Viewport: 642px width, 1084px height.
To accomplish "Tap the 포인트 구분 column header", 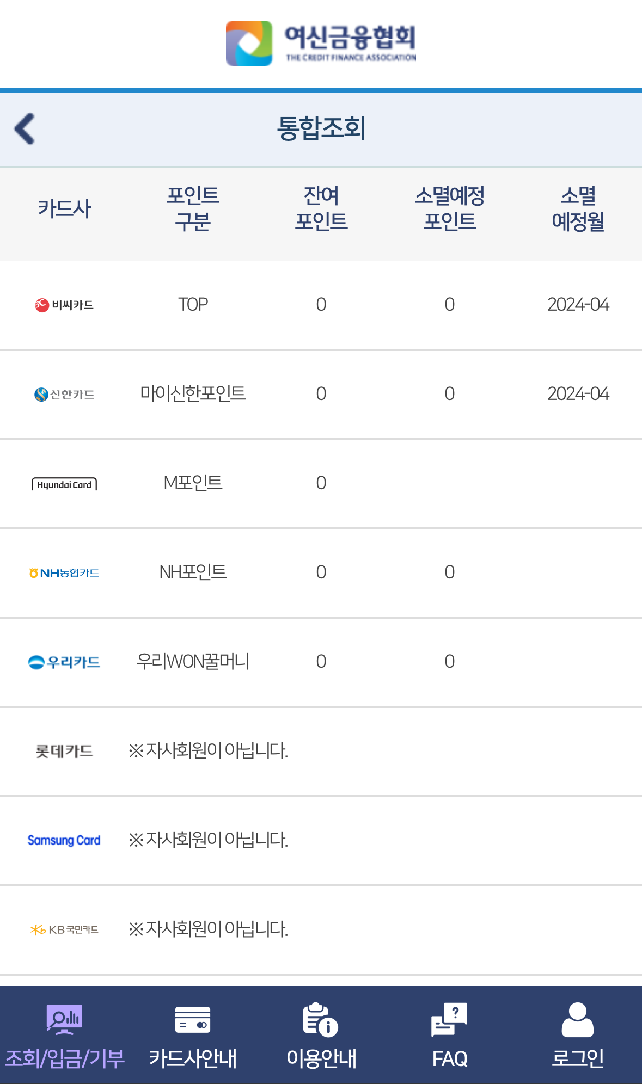I will 193,208.
